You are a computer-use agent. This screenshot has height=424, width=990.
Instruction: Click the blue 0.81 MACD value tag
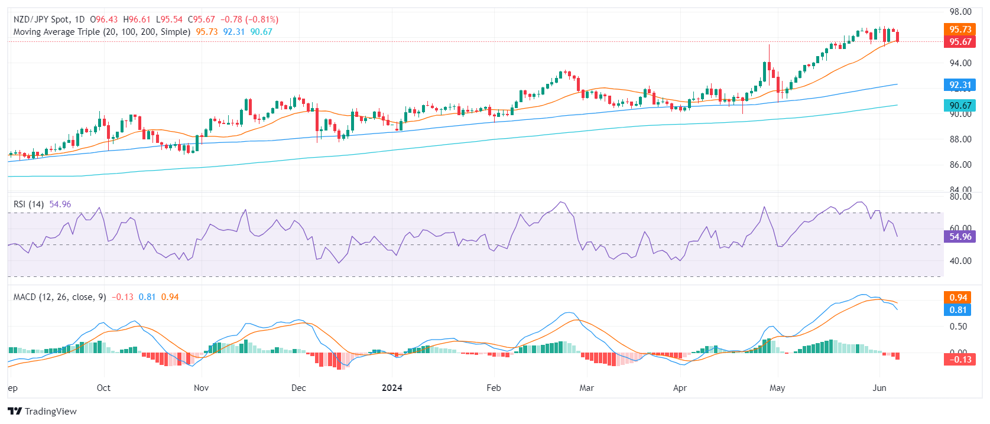coord(957,310)
